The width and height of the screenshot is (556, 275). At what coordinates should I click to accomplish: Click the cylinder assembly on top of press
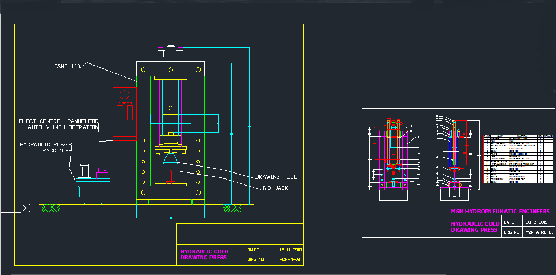[x=170, y=54]
